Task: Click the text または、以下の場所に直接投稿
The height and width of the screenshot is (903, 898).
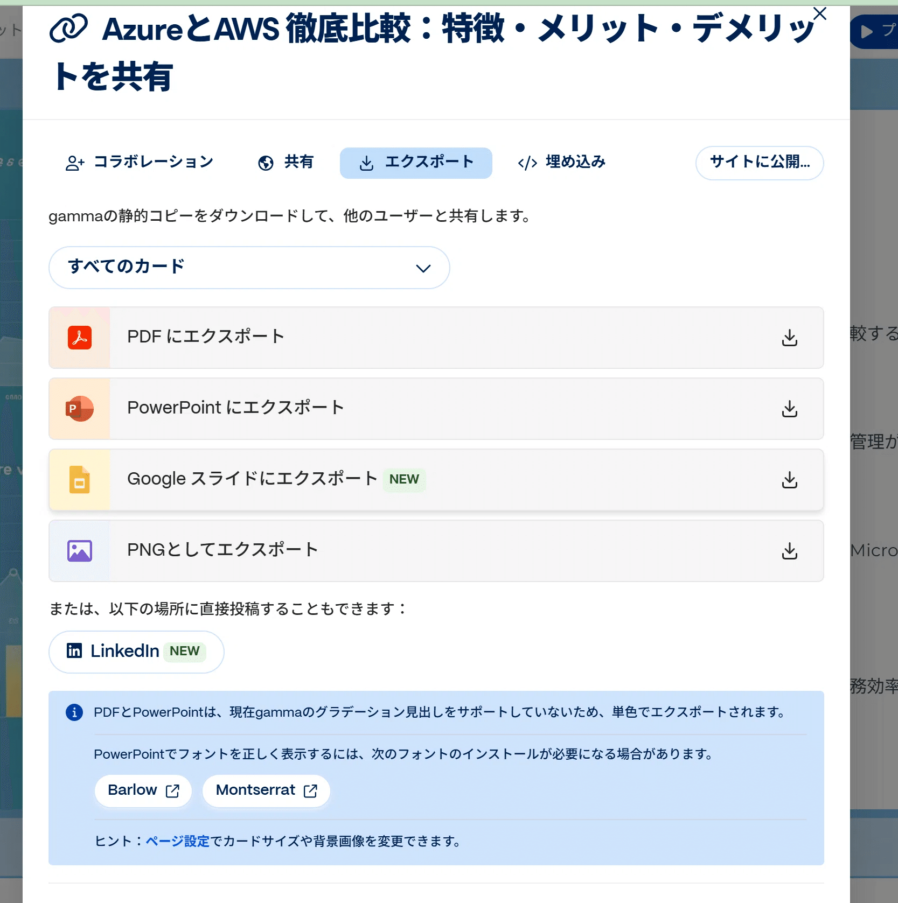Action: point(228,609)
